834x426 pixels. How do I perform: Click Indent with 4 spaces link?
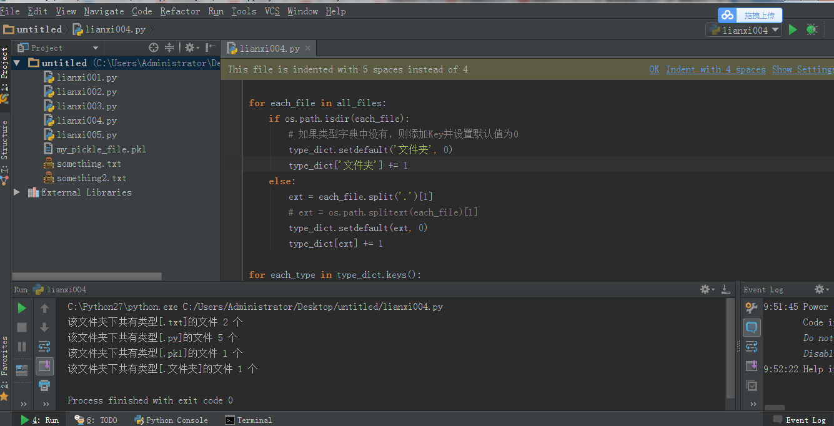(716, 69)
